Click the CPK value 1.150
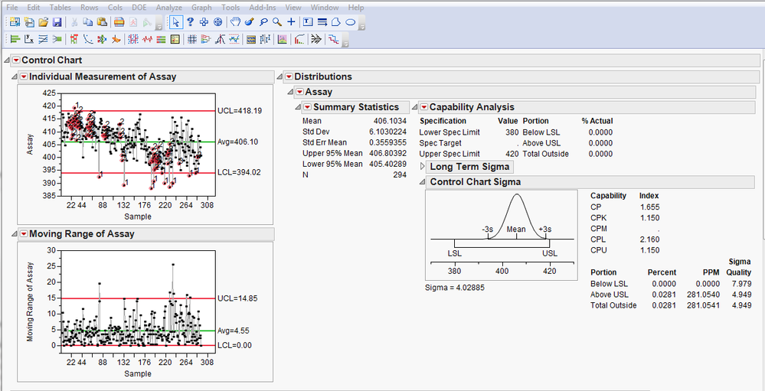The width and height of the screenshot is (765, 391). point(650,217)
